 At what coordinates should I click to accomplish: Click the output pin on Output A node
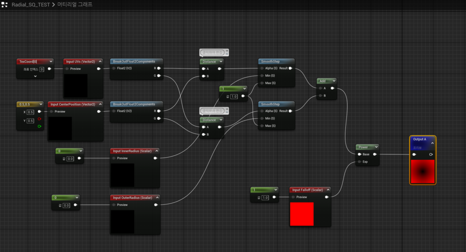431,154
